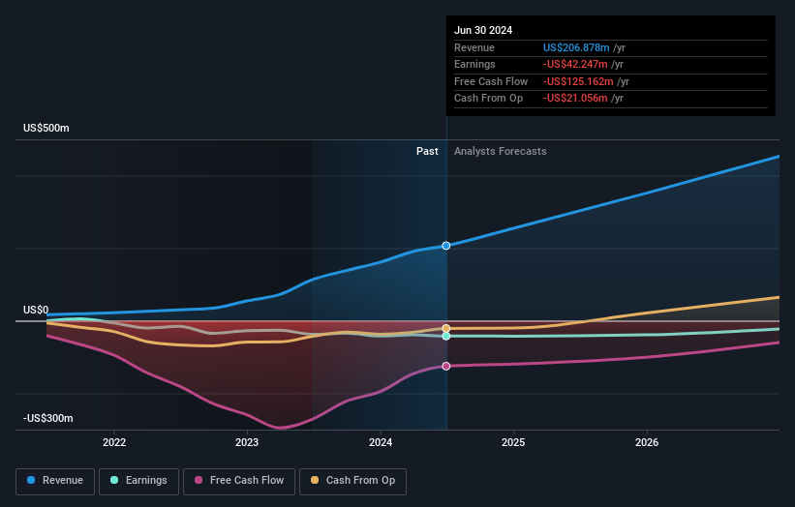This screenshot has width=795, height=507.
Task: Click the Past label
Action: [427, 152]
